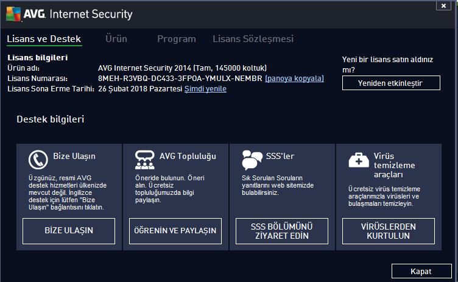This screenshot has height=282, width=458.
Task: Click the Ürün adı label
Action: click(x=23, y=68)
